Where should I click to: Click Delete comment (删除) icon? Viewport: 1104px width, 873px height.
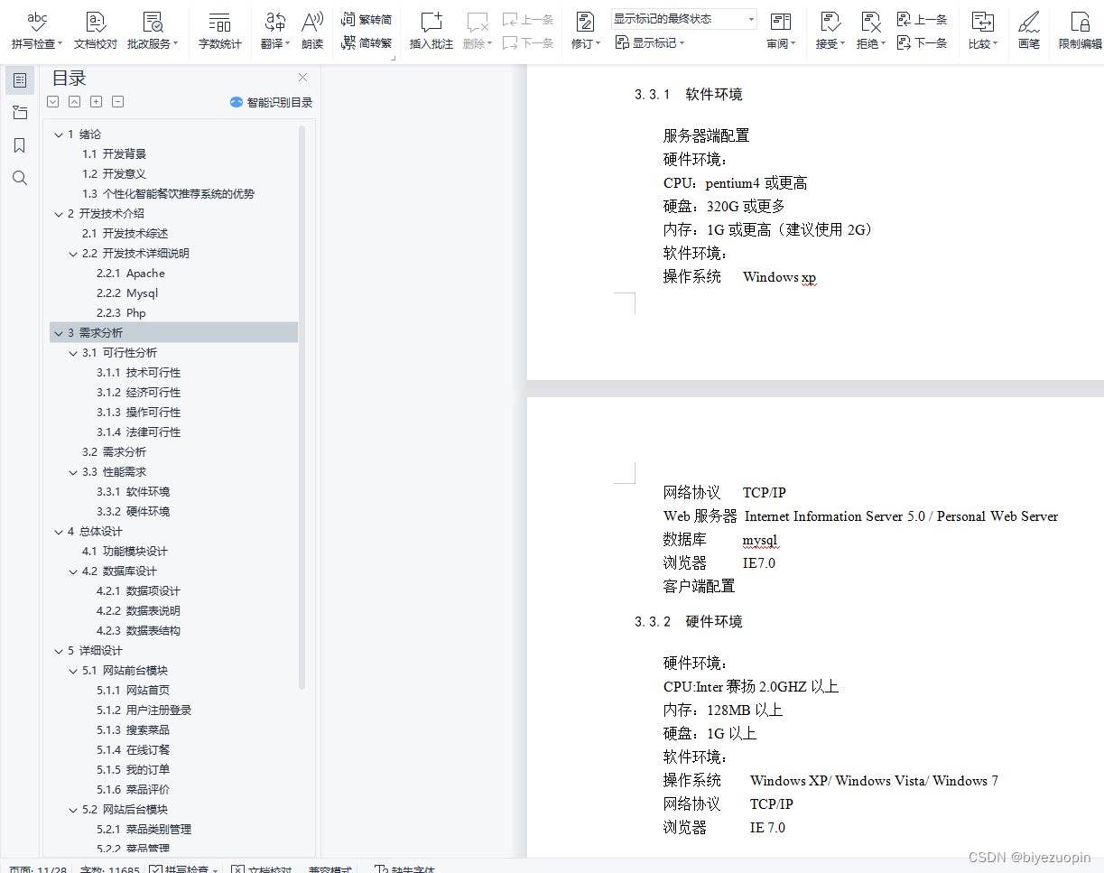(478, 23)
